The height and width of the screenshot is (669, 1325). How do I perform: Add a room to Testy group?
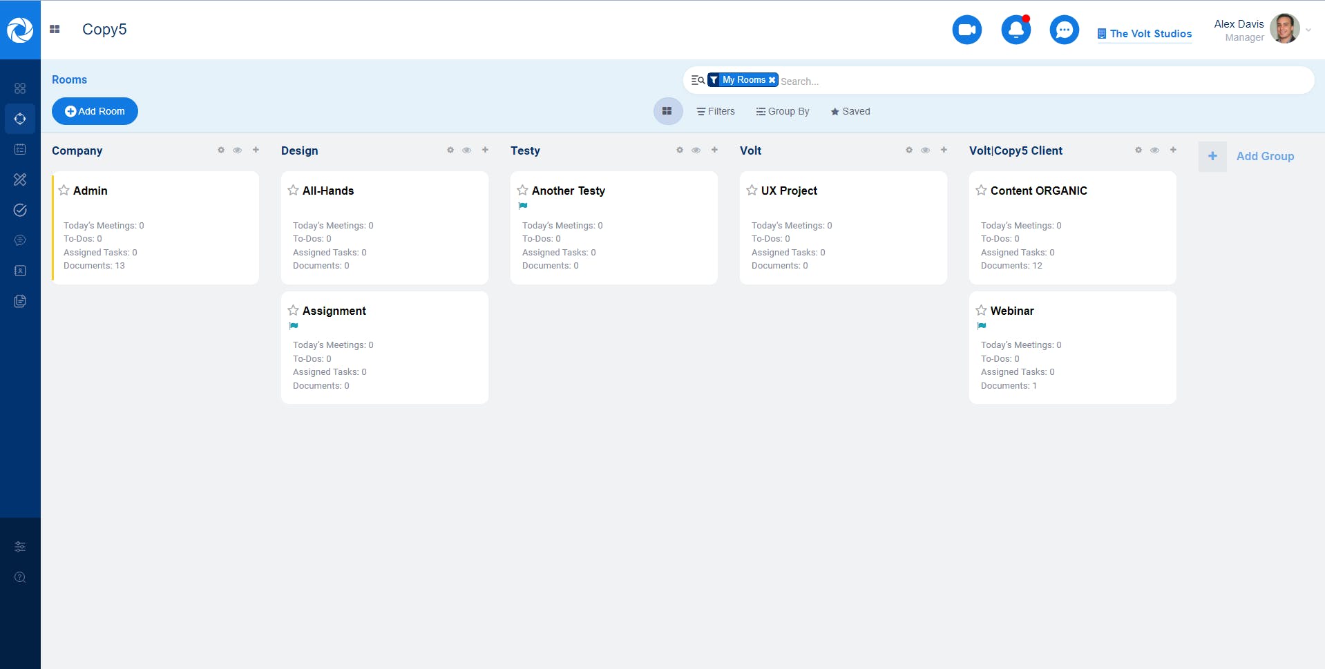[x=714, y=150]
